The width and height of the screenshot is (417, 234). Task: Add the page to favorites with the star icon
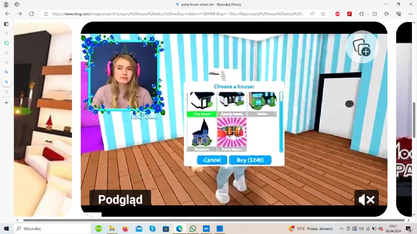point(323,14)
